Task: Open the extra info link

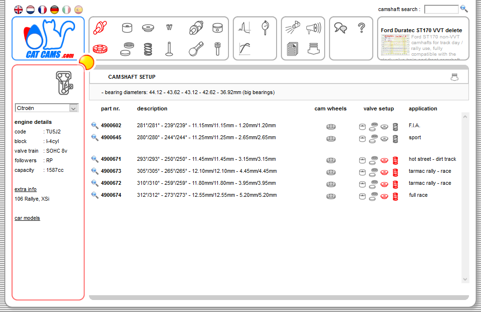Action: click(25, 189)
